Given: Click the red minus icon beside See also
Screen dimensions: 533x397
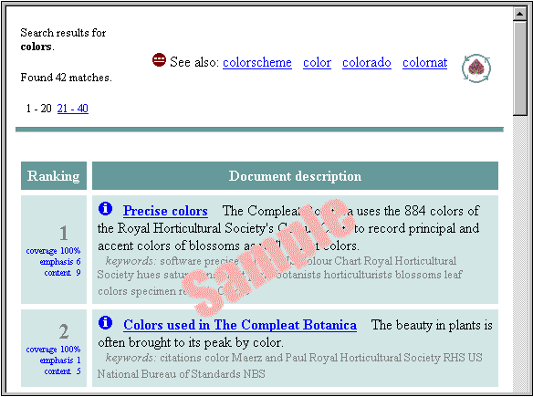Looking at the screenshot, I should (x=159, y=60).
